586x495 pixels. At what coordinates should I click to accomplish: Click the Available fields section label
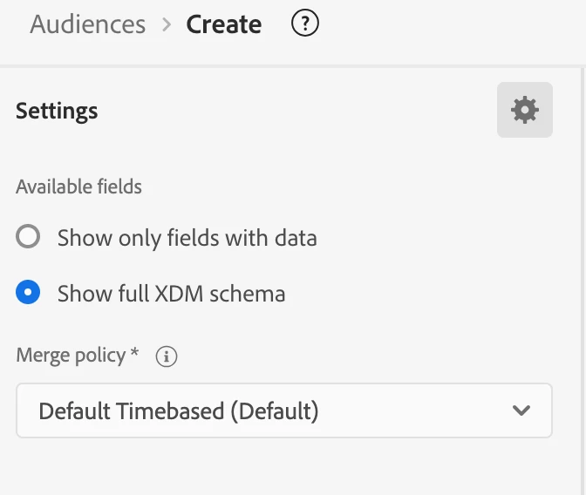[78, 186]
